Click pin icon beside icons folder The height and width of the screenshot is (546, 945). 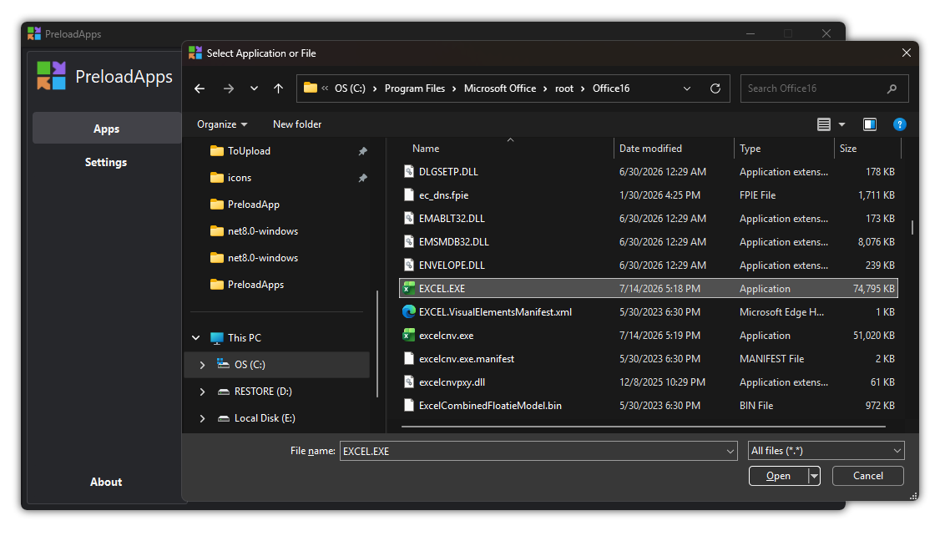[x=363, y=178]
